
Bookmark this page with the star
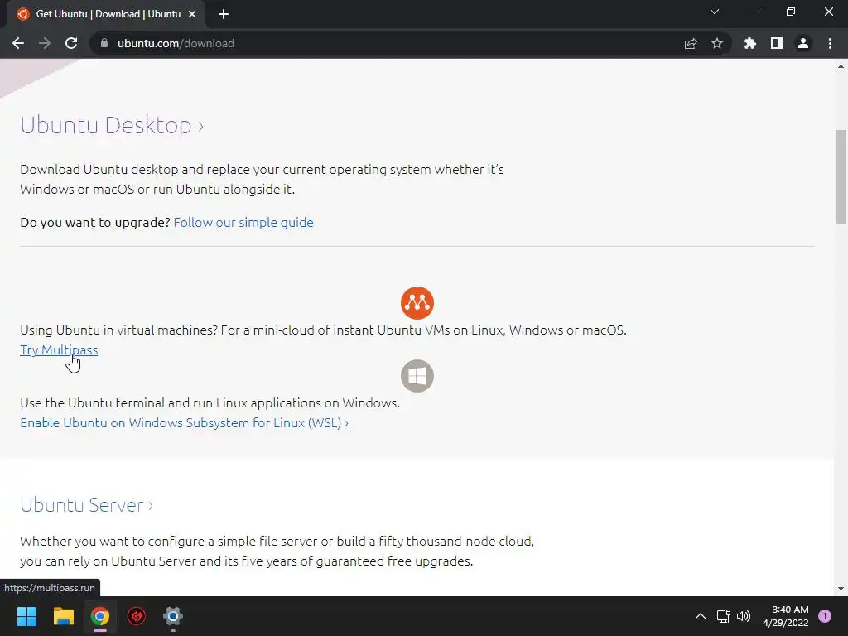[x=717, y=43]
